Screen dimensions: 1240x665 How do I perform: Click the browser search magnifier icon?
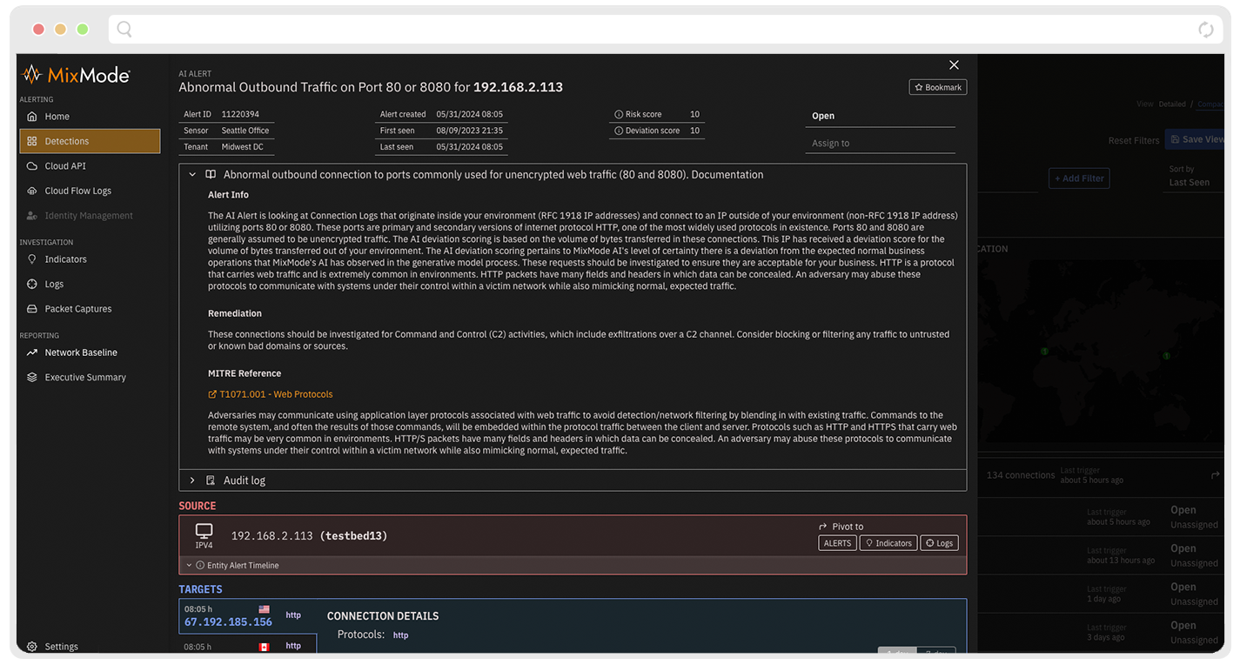124,30
